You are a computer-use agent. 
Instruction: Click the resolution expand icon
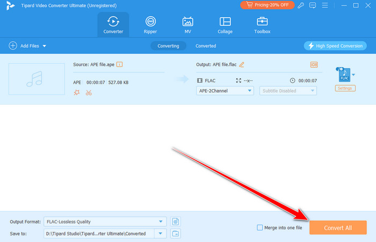point(238,80)
